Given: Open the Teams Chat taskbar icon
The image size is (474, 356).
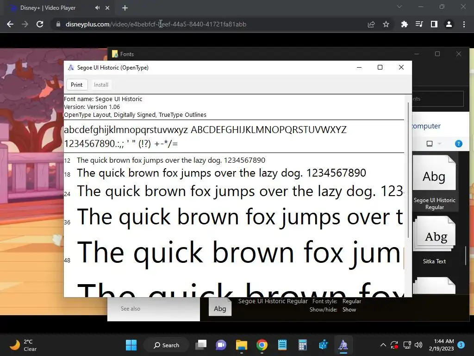Looking at the screenshot, I should 221,345.
